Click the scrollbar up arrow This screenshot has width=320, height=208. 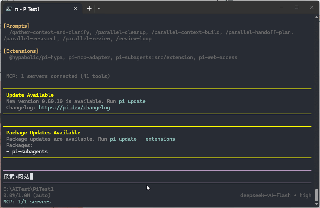click(316, 17)
